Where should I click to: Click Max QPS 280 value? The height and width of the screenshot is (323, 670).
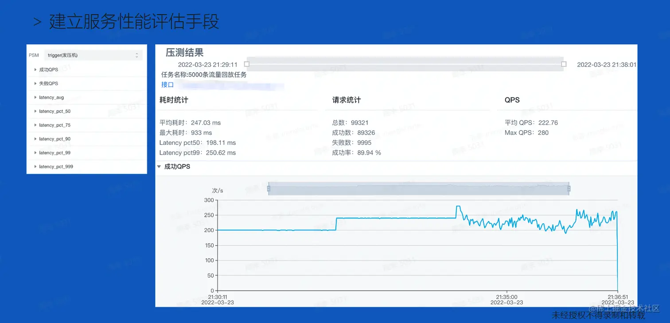click(543, 132)
